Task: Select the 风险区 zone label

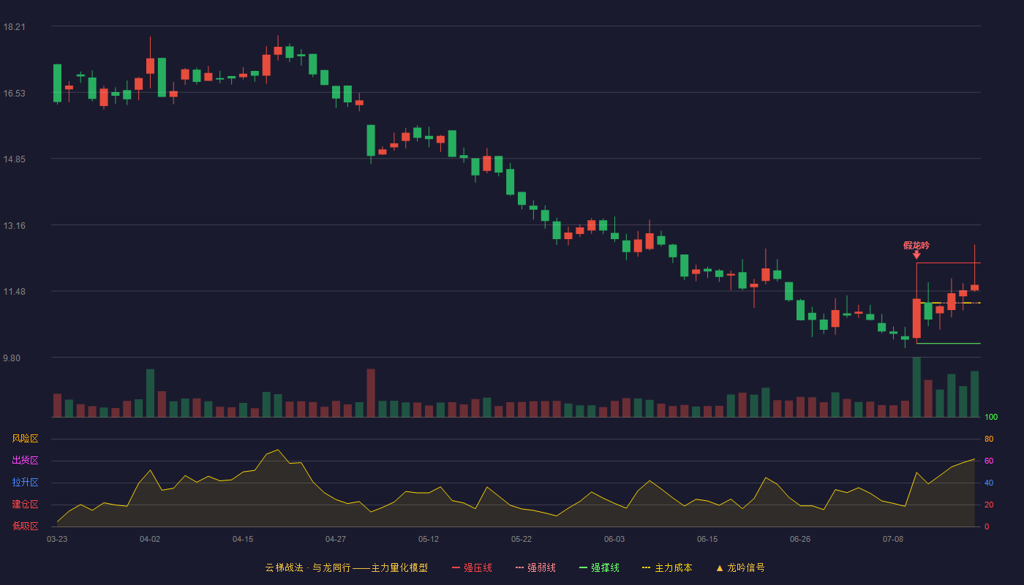Action: pos(25,439)
